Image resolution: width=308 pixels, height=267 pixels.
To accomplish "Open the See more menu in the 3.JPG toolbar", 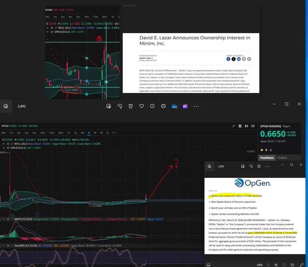I will pos(196,107).
